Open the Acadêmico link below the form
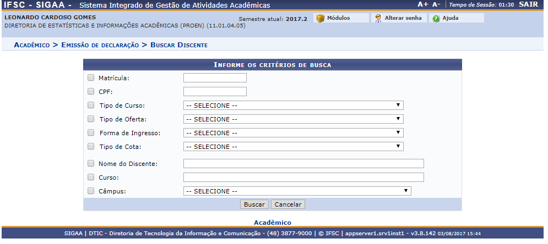Viewport: 548px width, 244px height. pyautogui.click(x=273, y=223)
